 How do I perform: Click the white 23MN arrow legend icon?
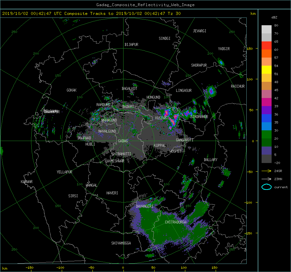(266, 179)
